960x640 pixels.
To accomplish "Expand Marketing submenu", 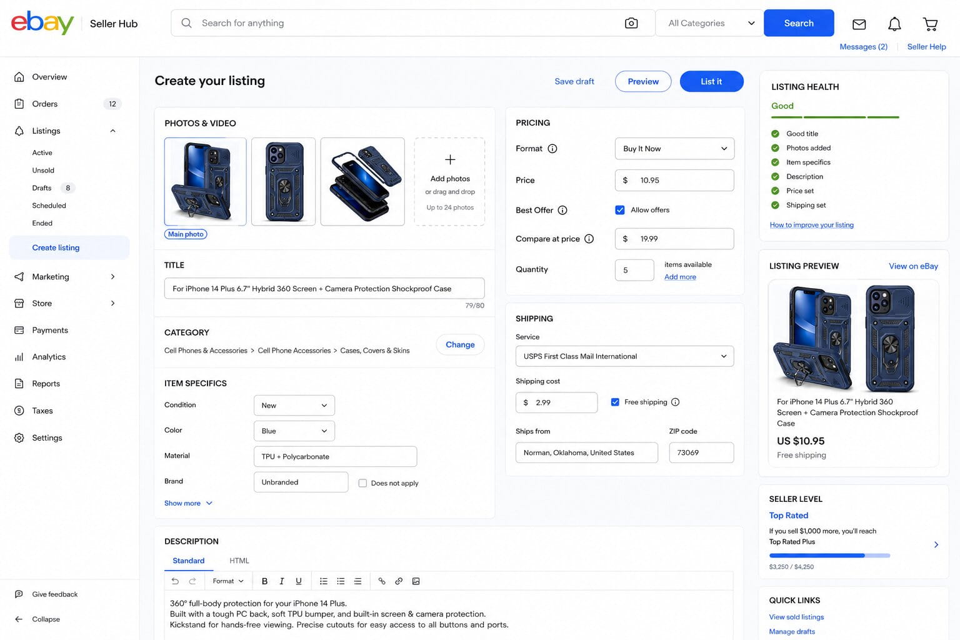I will pos(113,277).
